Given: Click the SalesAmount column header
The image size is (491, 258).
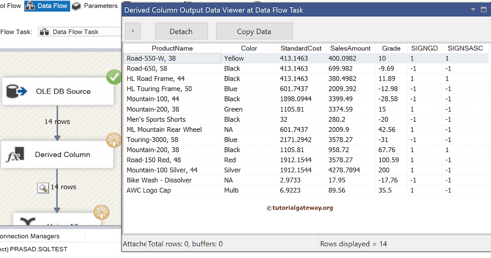Looking at the screenshot, I should coord(351,48).
